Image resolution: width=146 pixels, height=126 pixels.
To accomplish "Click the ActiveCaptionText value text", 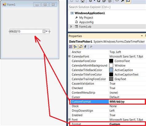I will [127, 75].
